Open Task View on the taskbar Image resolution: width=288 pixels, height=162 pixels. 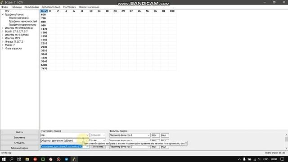[x=19, y=159]
